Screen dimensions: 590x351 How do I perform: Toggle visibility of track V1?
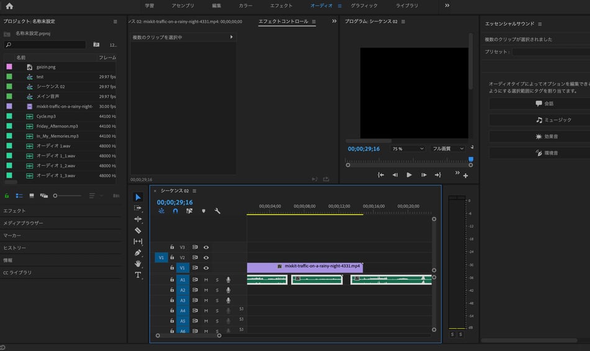tap(206, 268)
